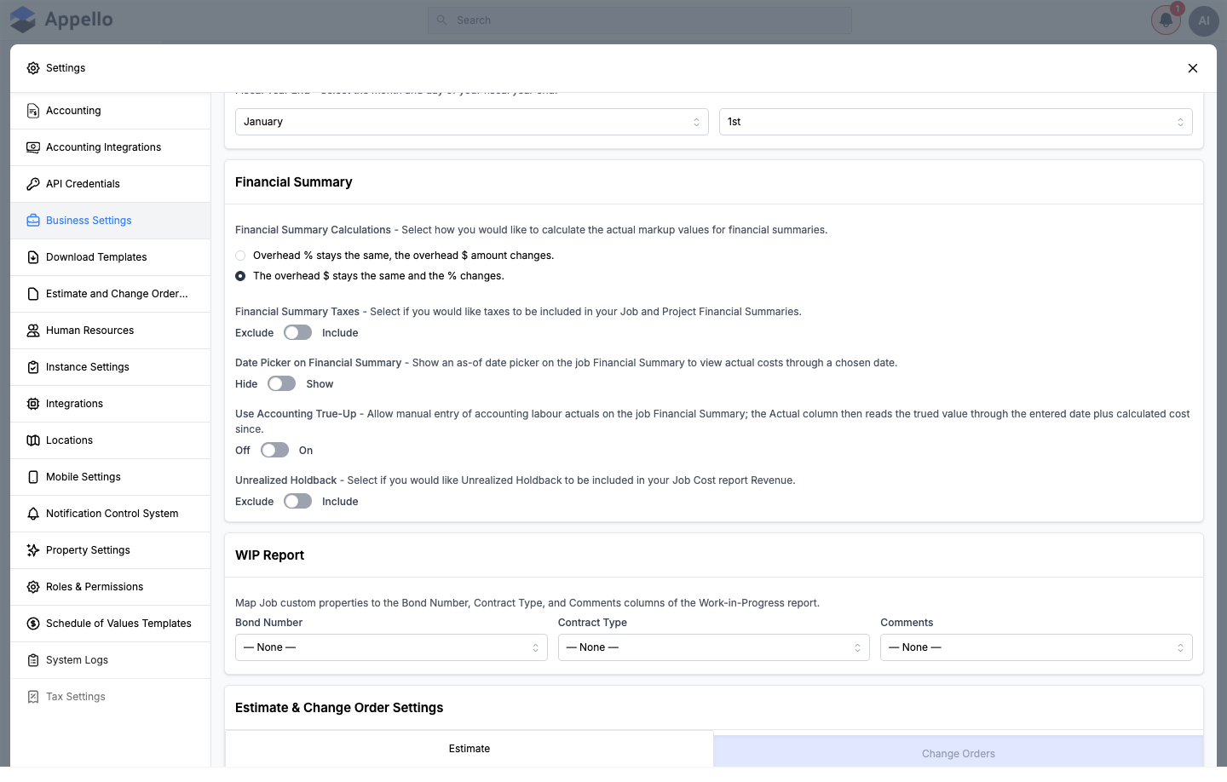Switch to the Estimate tab

pyautogui.click(x=469, y=749)
